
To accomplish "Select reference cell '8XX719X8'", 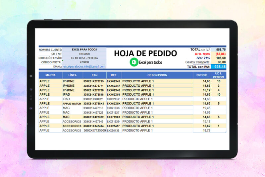I will (x=114, y=117).
